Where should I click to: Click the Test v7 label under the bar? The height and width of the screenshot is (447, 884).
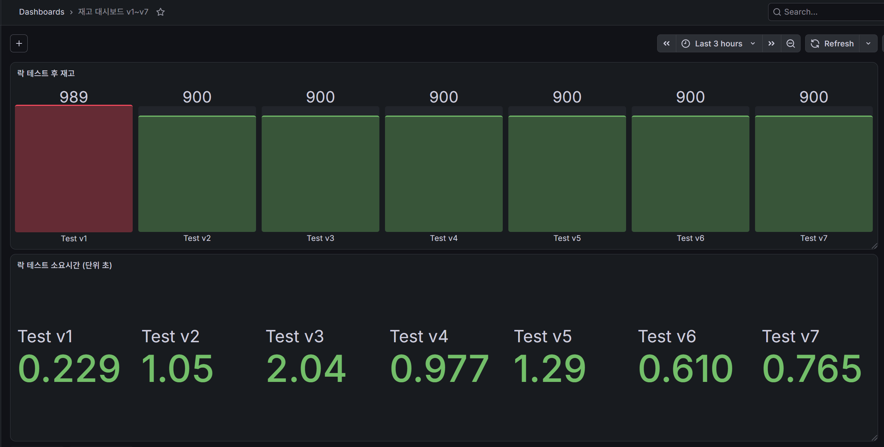pyautogui.click(x=814, y=238)
